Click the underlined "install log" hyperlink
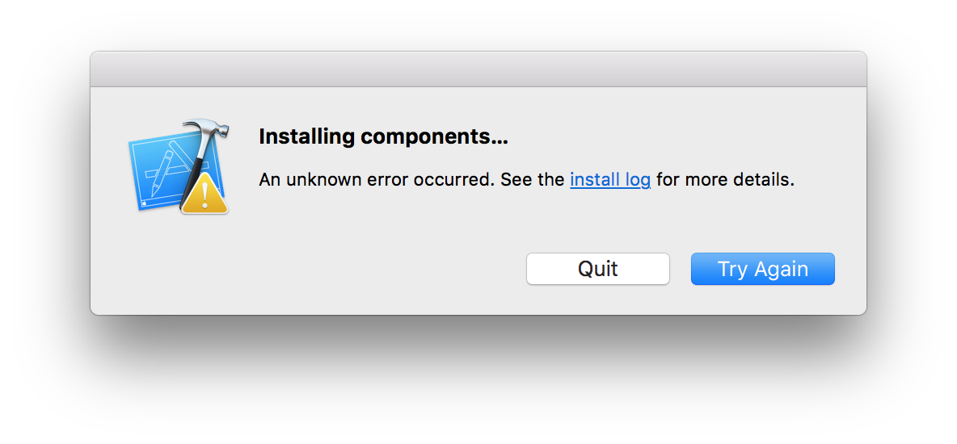Viewport: 957px width, 444px height. point(610,179)
